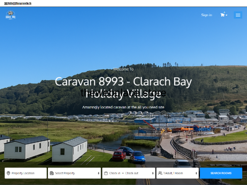Click into the Property Location field
Screen dimensions: 247x185
pos(28,173)
